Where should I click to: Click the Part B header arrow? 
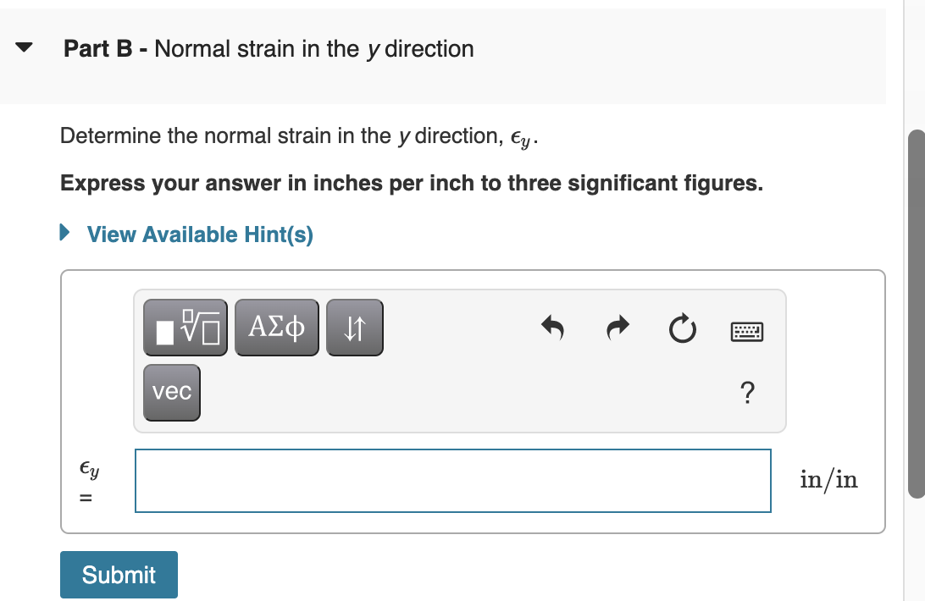[x=25, y=47]
